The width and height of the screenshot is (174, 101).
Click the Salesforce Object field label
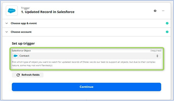pyautogui.click(x=21, y=50)
